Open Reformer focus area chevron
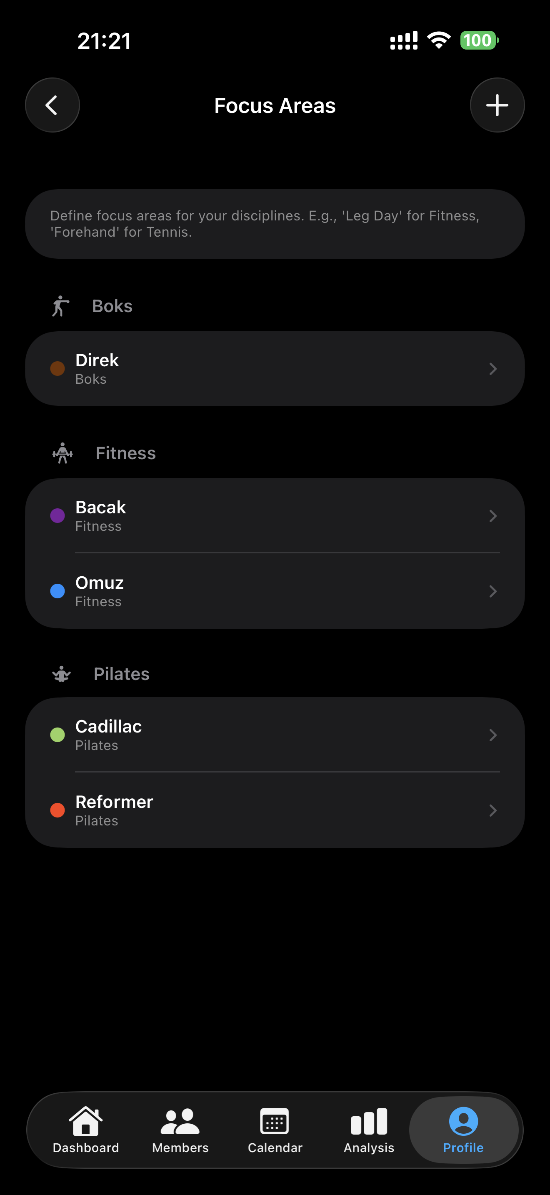 (492, 810)
